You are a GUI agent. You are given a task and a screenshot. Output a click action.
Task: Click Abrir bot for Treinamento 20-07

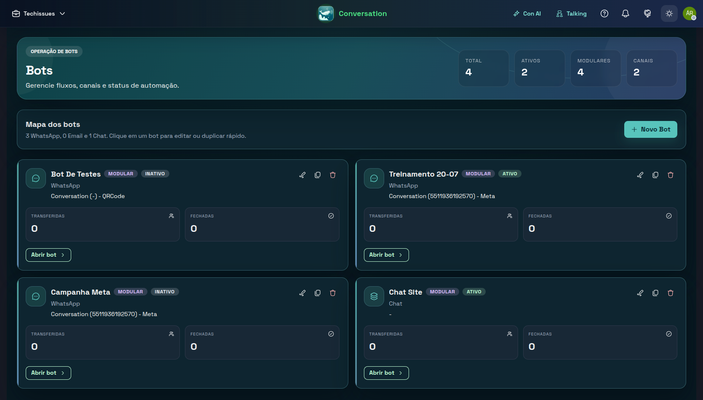[386, 255]
